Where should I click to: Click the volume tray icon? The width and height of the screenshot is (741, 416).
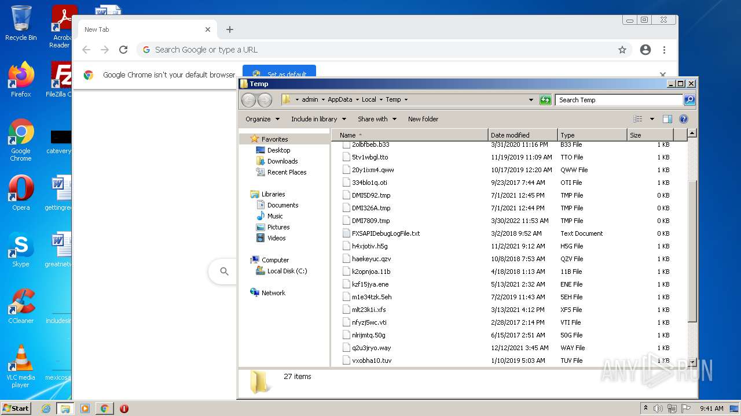tap(658, 408)
